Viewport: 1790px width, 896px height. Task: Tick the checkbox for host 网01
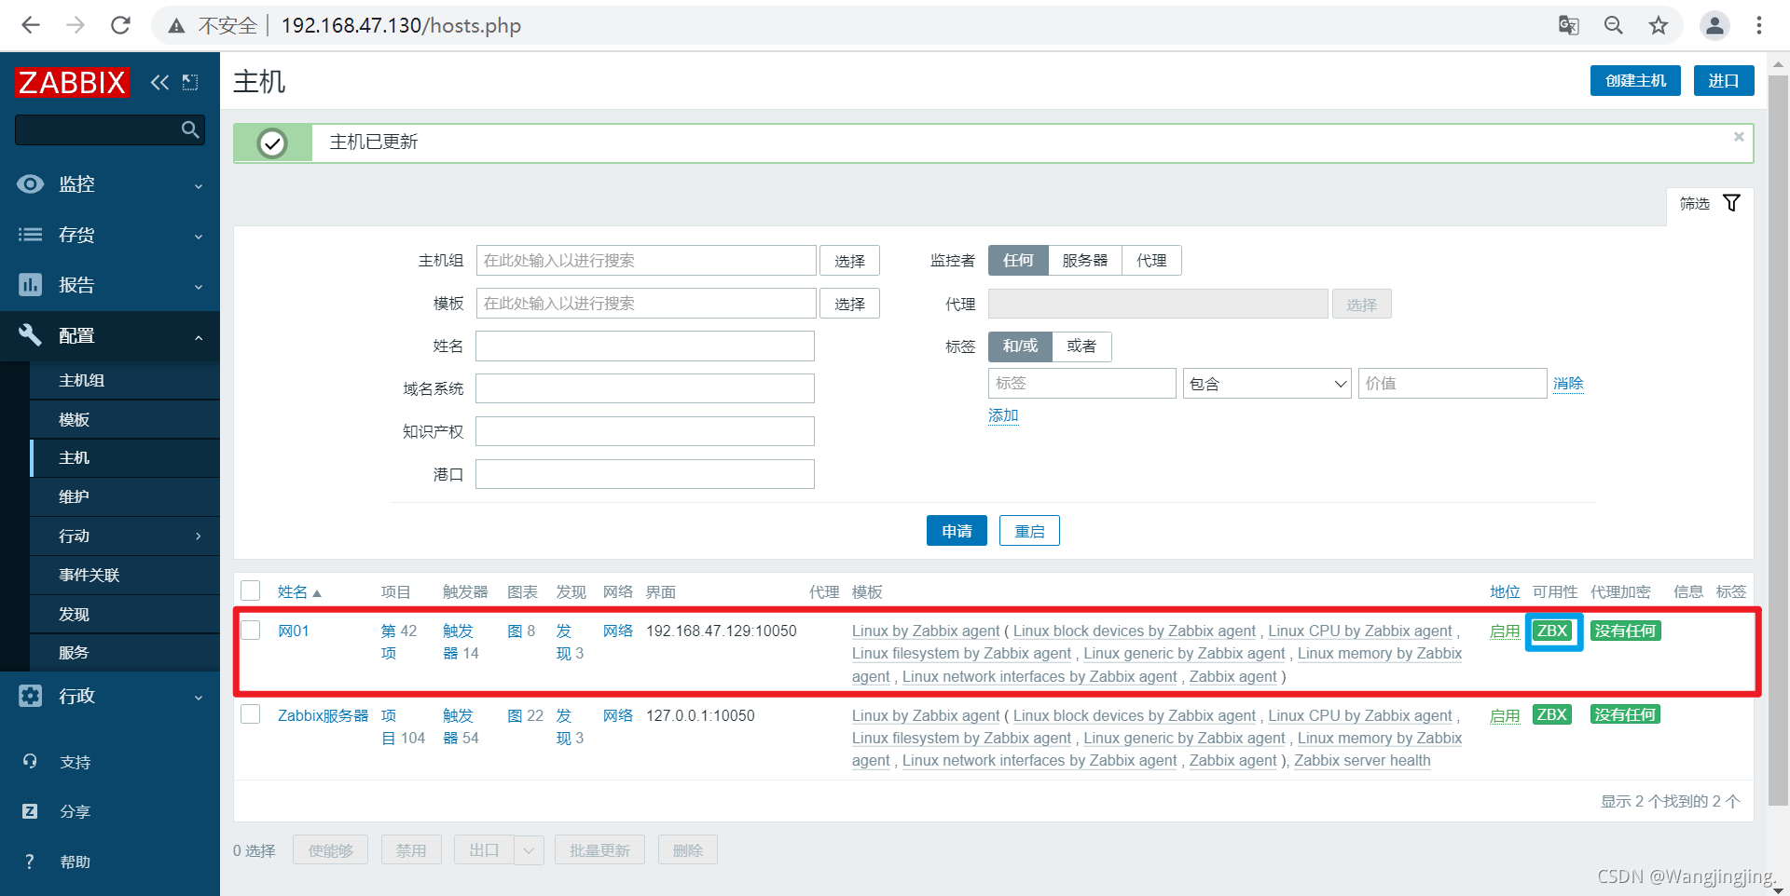click(x=251, y=630)
